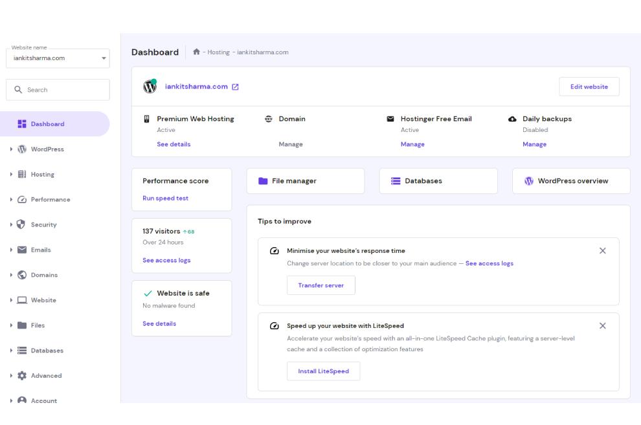The image size is (641, 425).
Task: Open the iankitsharma.com site title link
Action: [196, 87]
